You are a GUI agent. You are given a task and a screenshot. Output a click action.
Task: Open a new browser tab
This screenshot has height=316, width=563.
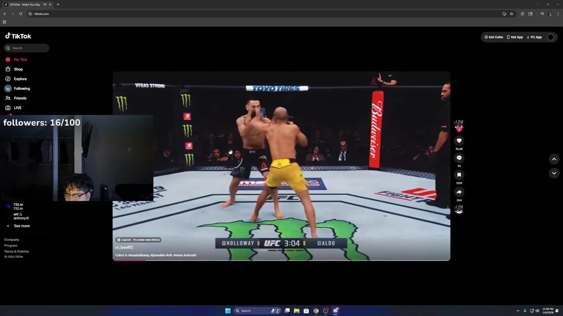click(58, 4)
